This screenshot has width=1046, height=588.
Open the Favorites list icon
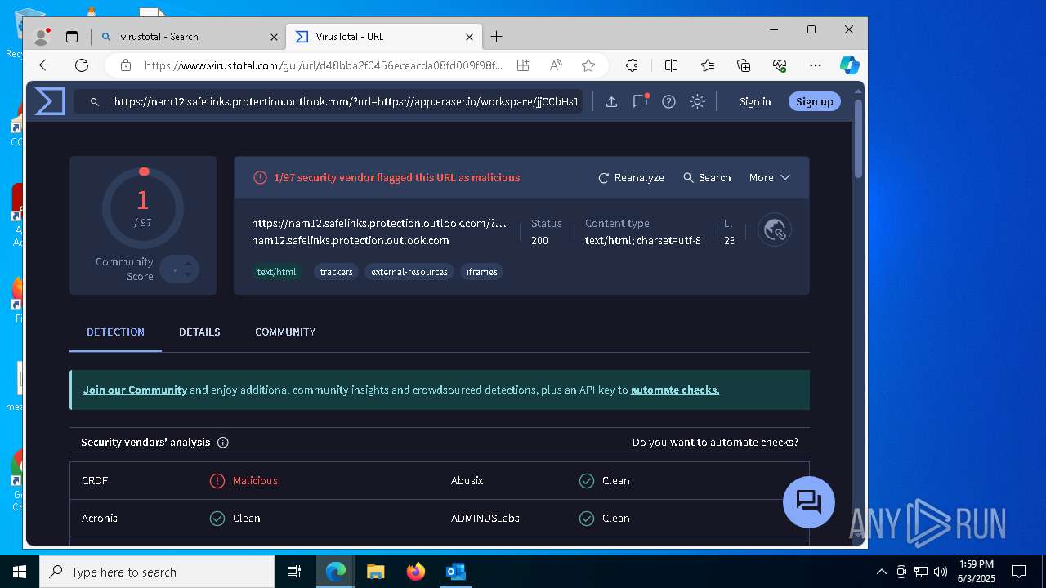click(x=708, y=65)
